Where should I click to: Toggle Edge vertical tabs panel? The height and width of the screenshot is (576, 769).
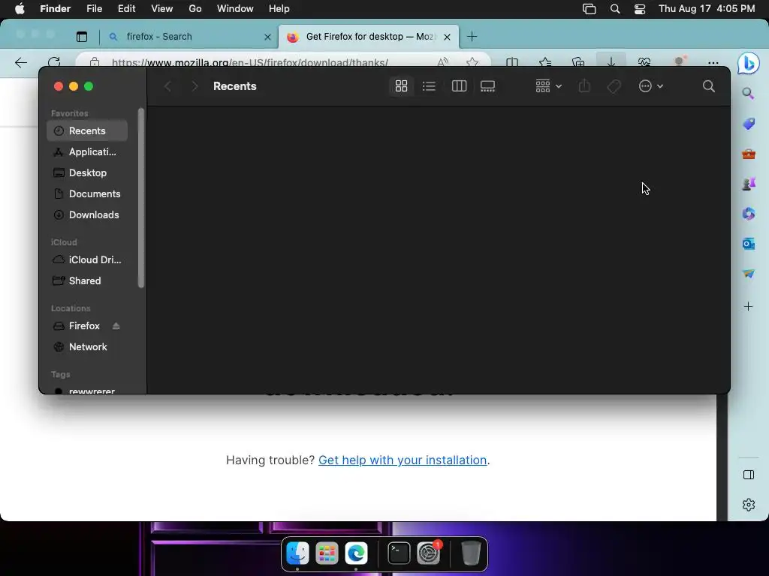tap(82, 37)
